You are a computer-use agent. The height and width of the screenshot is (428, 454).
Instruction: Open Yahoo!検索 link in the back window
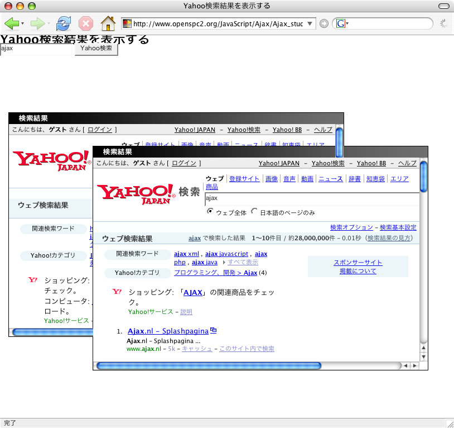click(x=244, y=130)
